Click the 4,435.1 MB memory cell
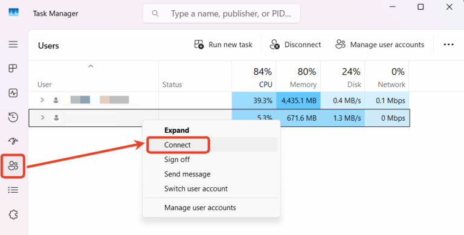This screenshot has width=464, height=235. point(298,100)
